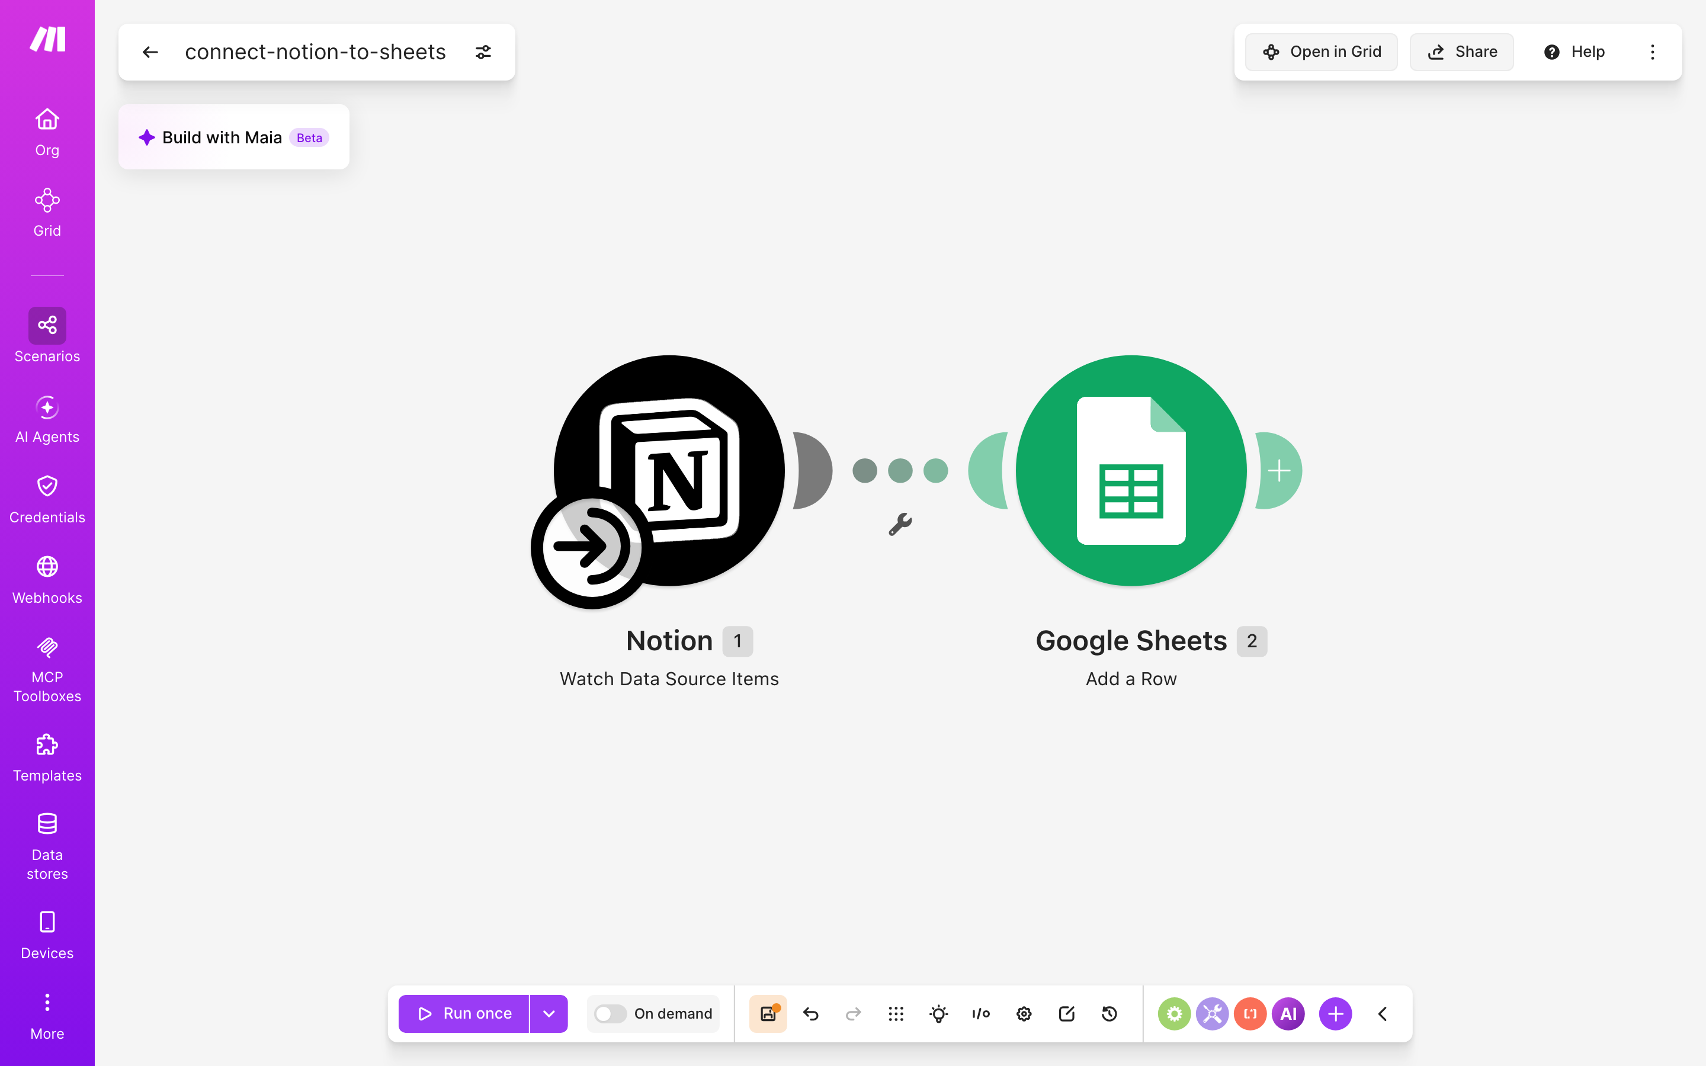Go to Scenarios in the sidebar
Screen dimensions: 1706x1066
point(47,336)
